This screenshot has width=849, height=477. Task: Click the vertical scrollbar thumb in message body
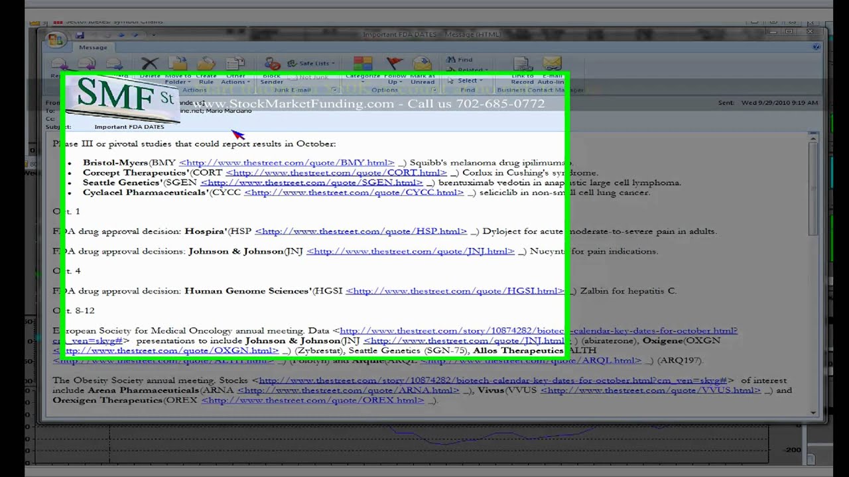(814, 187)
